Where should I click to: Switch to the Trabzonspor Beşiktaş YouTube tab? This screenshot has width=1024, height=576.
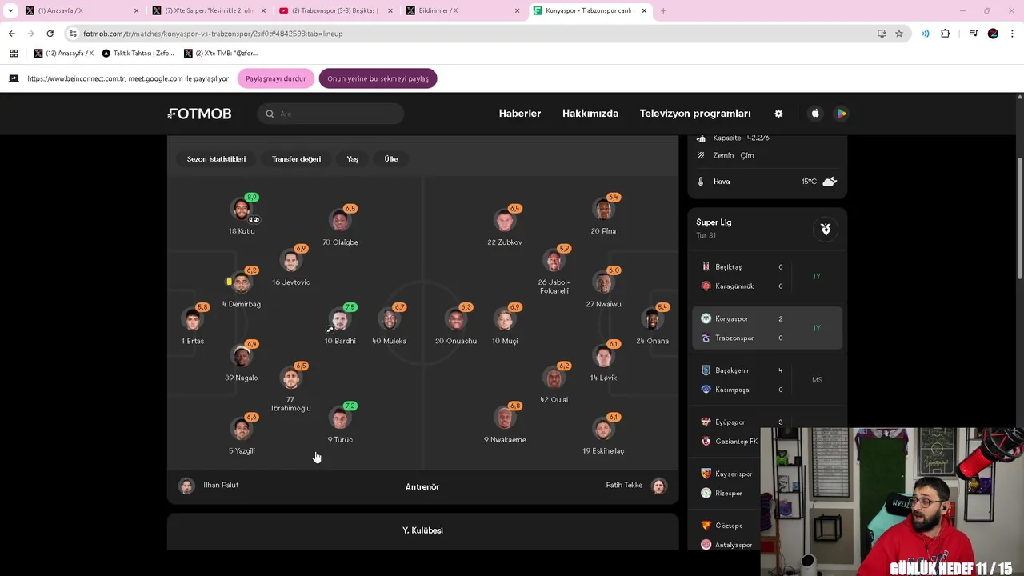tap(336, 10)
